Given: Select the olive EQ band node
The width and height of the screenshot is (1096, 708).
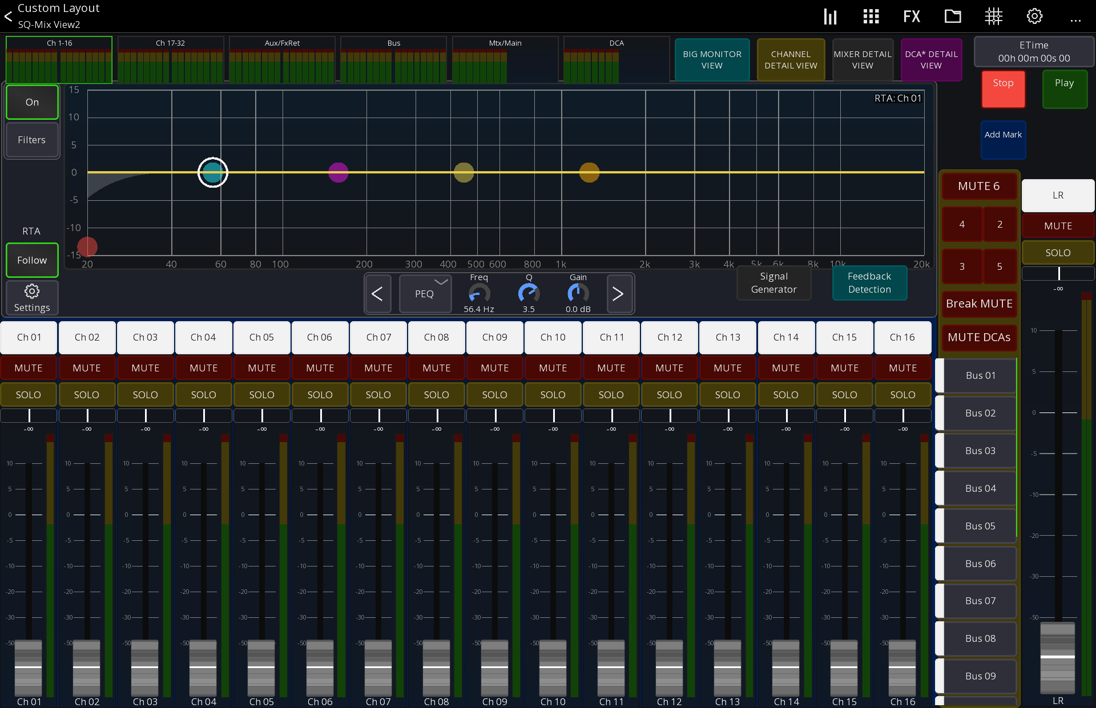Looking at the screenshot, I should 464,172.
